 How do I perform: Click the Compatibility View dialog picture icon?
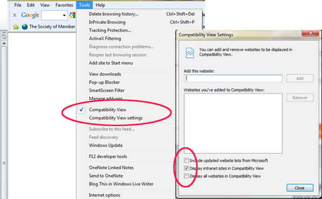click(189, 52)
